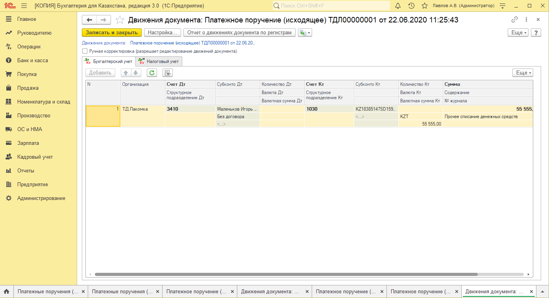Click the table's horizontal scrollbar right arrow

(x=529, y=274)
